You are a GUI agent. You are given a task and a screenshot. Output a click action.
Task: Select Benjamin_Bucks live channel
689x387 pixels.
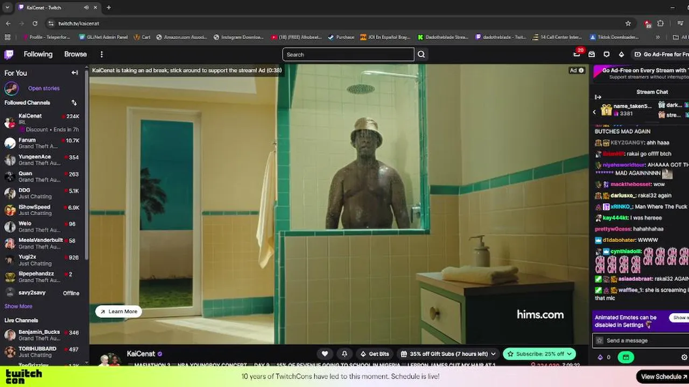[42, 335]
